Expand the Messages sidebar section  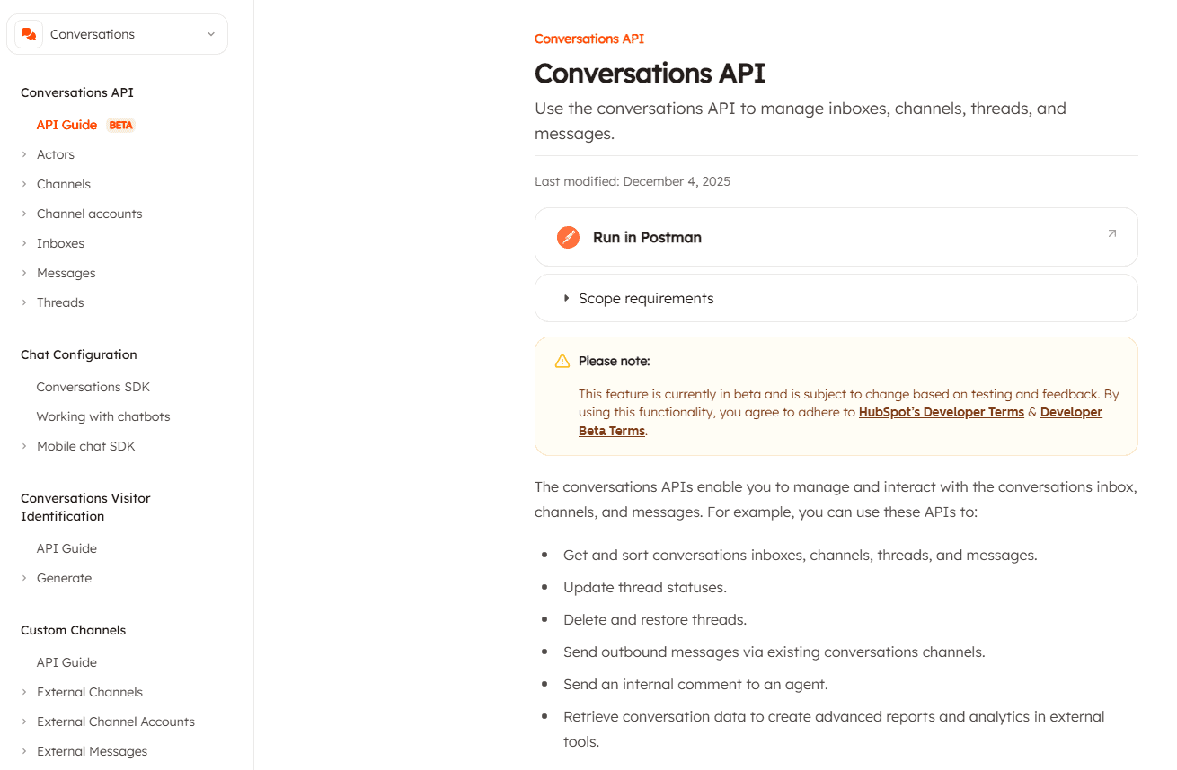click(x=66, y=273)
